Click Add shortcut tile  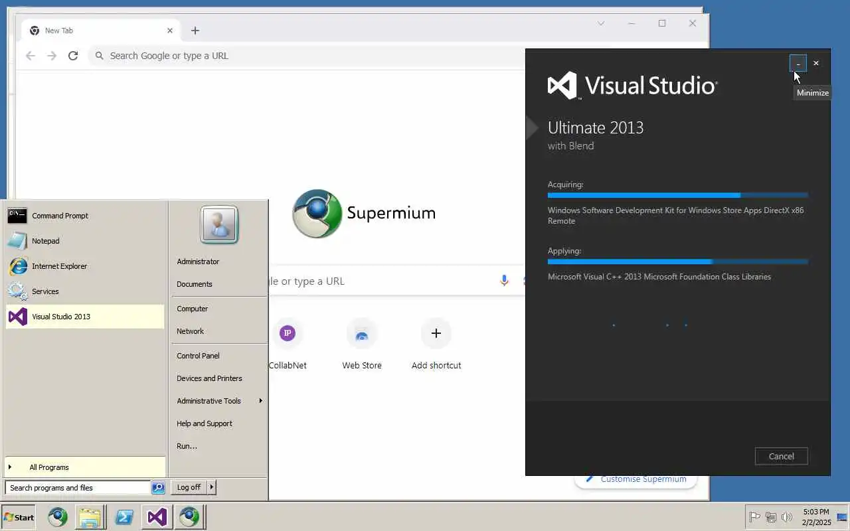click(x=436, y=344)
